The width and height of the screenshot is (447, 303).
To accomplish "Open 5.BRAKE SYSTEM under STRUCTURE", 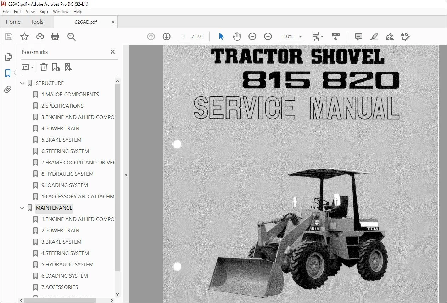I will [61, 140].
